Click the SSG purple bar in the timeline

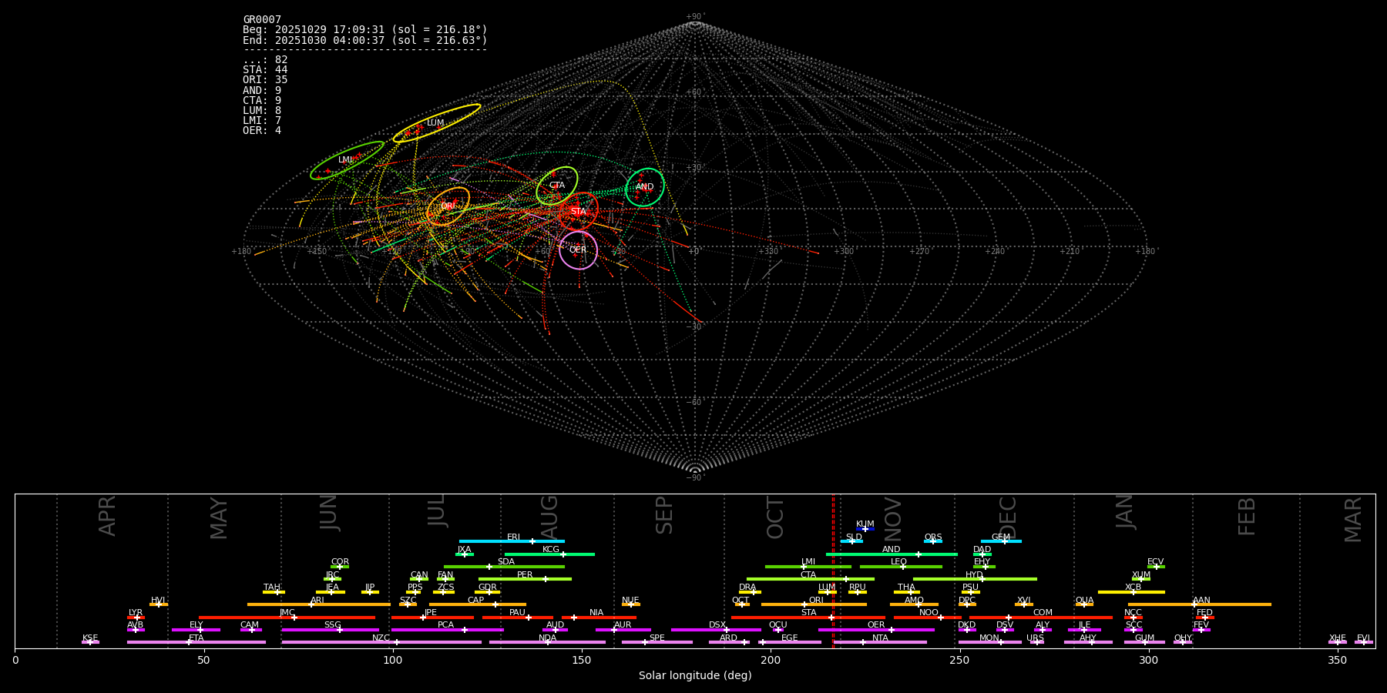pos(331,630)
